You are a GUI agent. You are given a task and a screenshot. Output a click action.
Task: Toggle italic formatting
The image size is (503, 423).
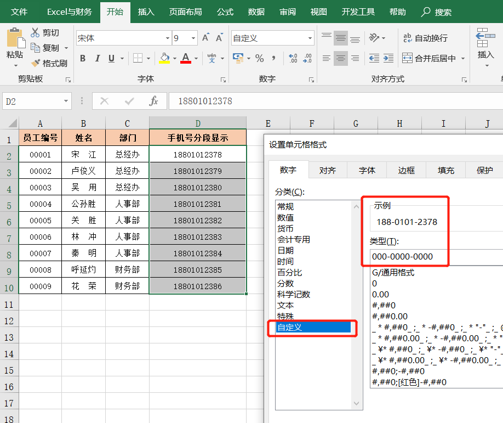tap(97, 59)
